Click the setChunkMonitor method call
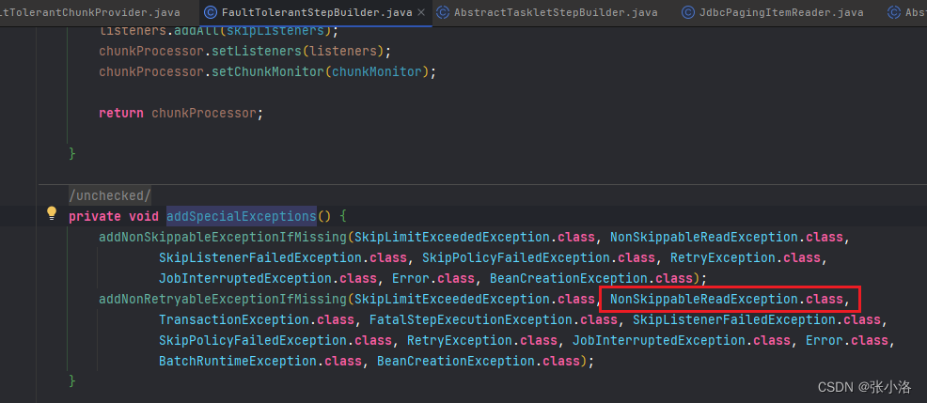Viewport: 927px width, 403px height. (268, 72)
